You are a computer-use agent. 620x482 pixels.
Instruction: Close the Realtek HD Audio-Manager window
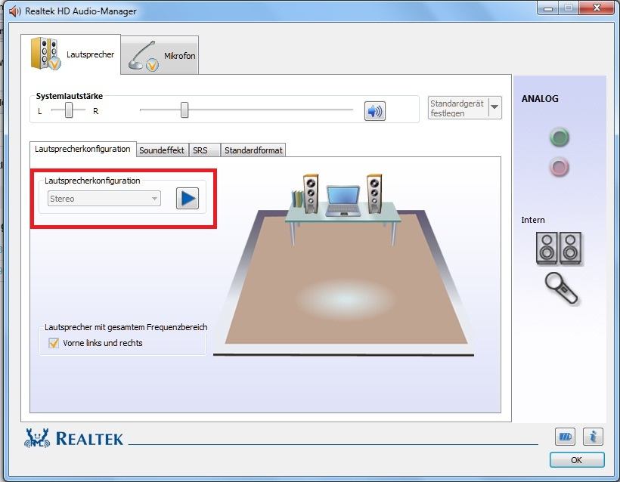pos(597,8)
